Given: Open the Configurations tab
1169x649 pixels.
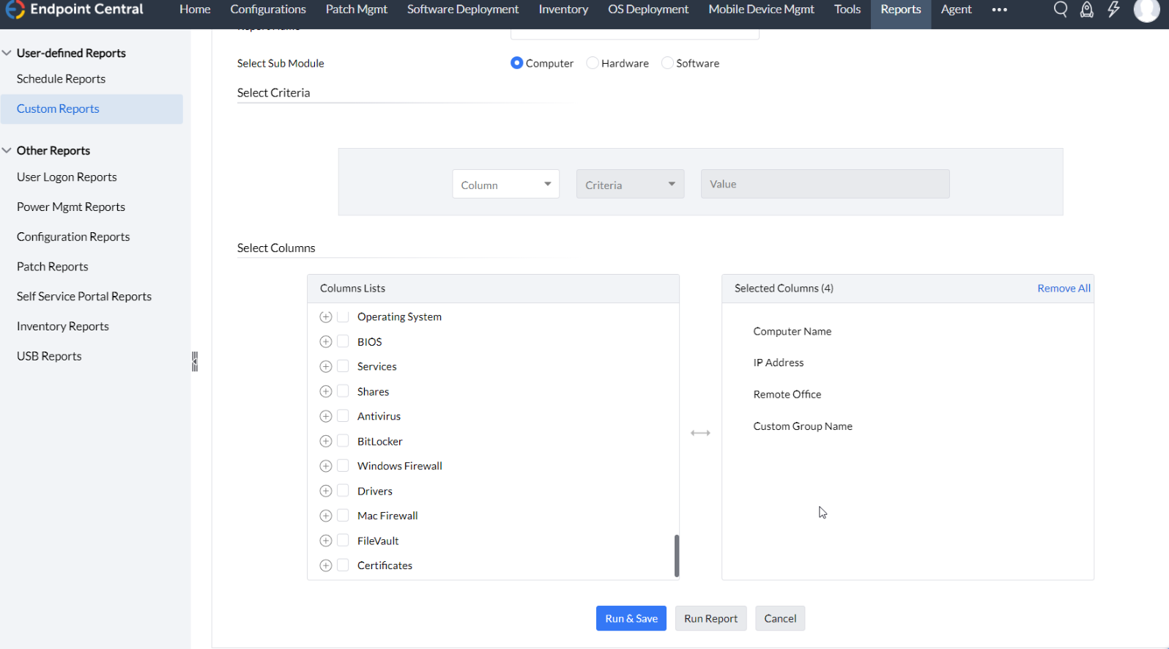Looking at the screenshot, I should (268, 10).
